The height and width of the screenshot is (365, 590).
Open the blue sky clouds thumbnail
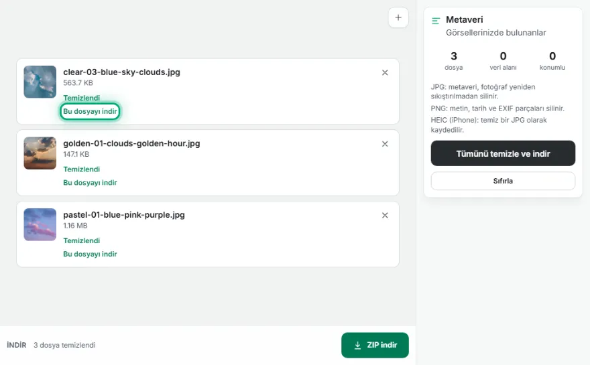tap(40, 82)
